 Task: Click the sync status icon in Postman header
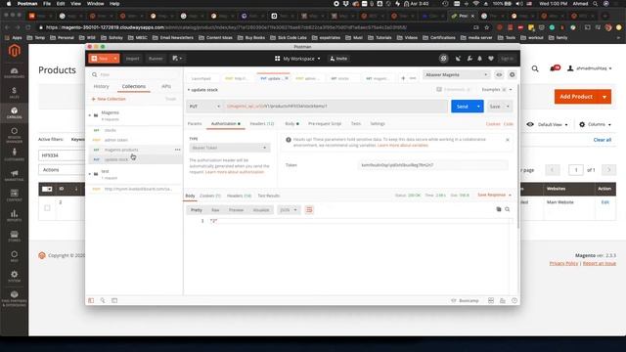click(443, 59)
